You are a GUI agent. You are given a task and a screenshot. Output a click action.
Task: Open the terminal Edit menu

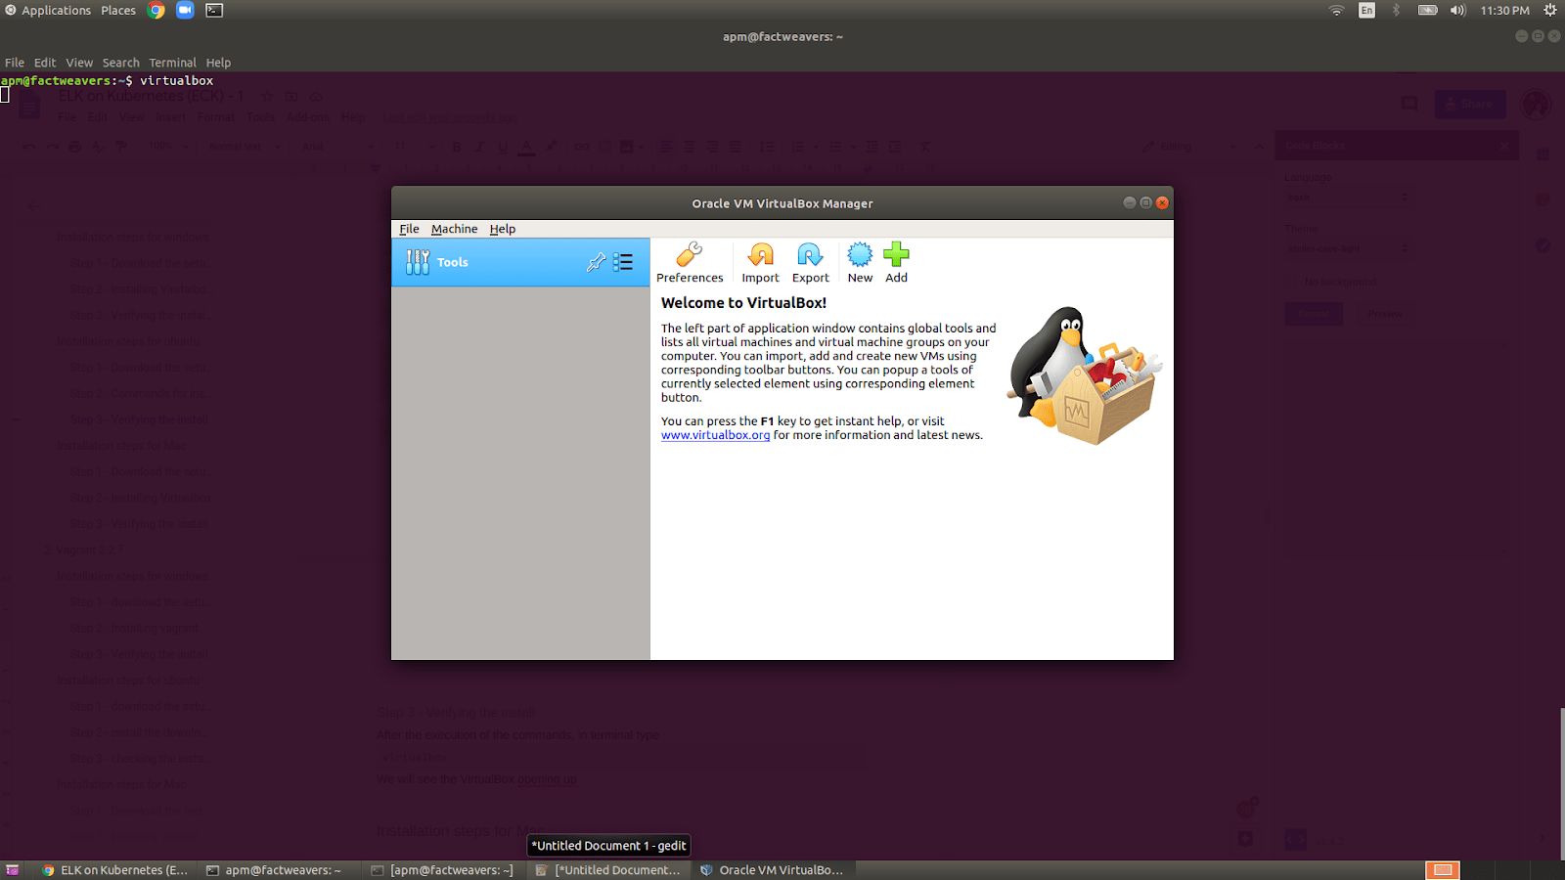pyautogui.click(x=45, y=63)
